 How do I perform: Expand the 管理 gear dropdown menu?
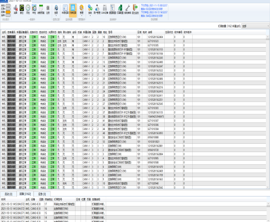pos(81,11)
